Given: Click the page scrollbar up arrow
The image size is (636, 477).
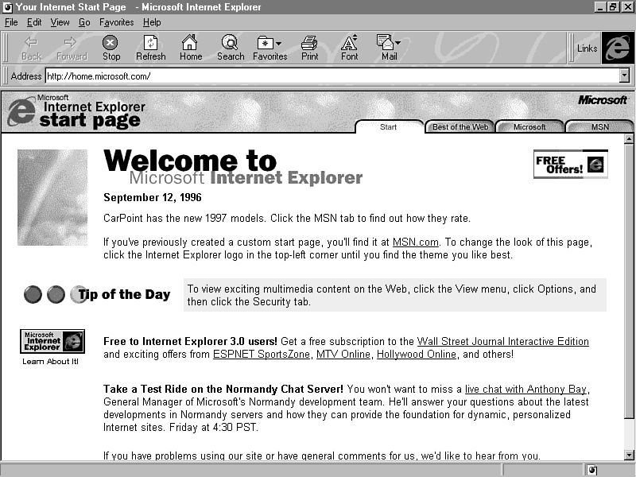Looking at the screenshot, I should pyautogui.click(x=629, y=139).
